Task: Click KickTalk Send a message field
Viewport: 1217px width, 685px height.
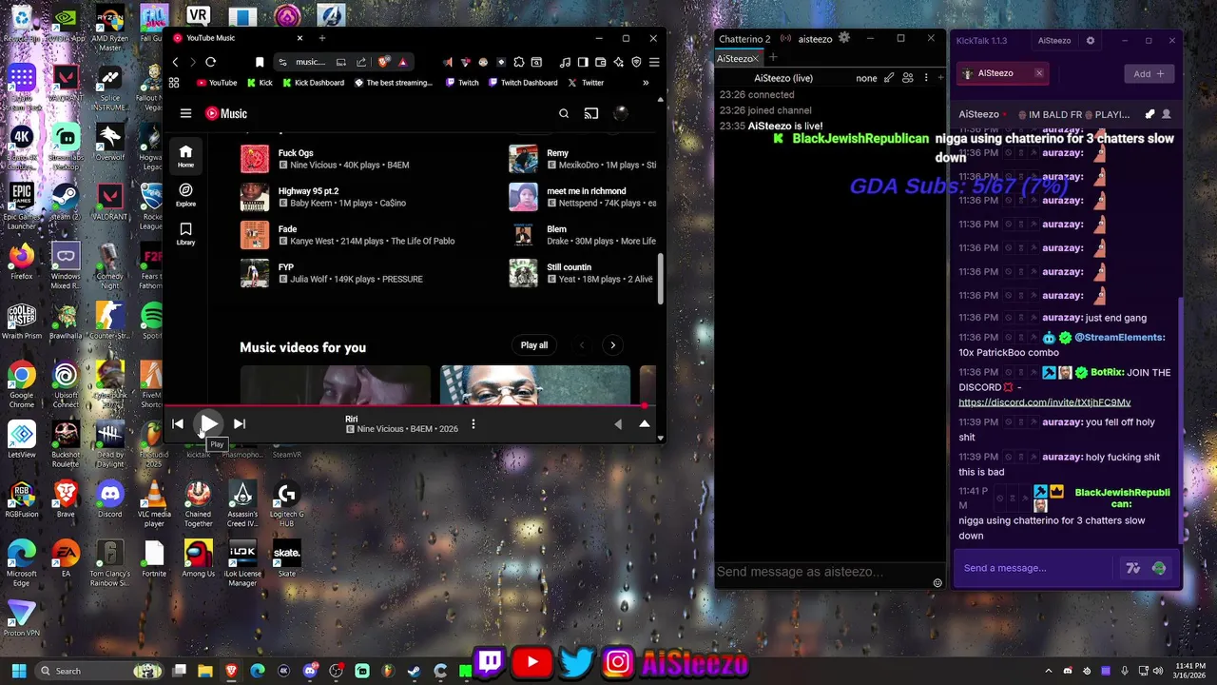Action: 1034,568
